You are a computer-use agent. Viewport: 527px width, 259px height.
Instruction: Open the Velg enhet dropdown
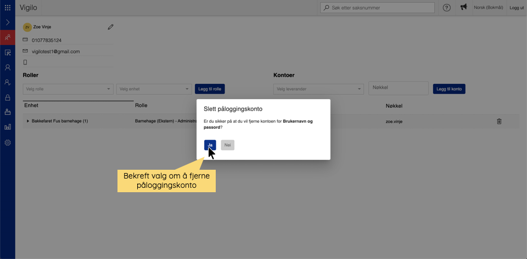coord(153,89)
